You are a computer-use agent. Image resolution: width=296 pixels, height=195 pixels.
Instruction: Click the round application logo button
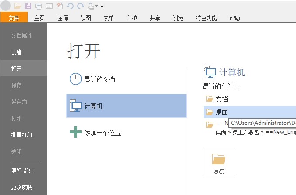(6, 6)
